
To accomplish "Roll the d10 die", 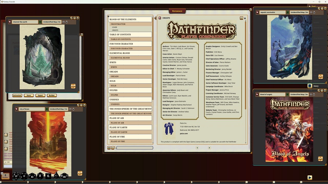I will pyautogui.click(x=32, y=176).
